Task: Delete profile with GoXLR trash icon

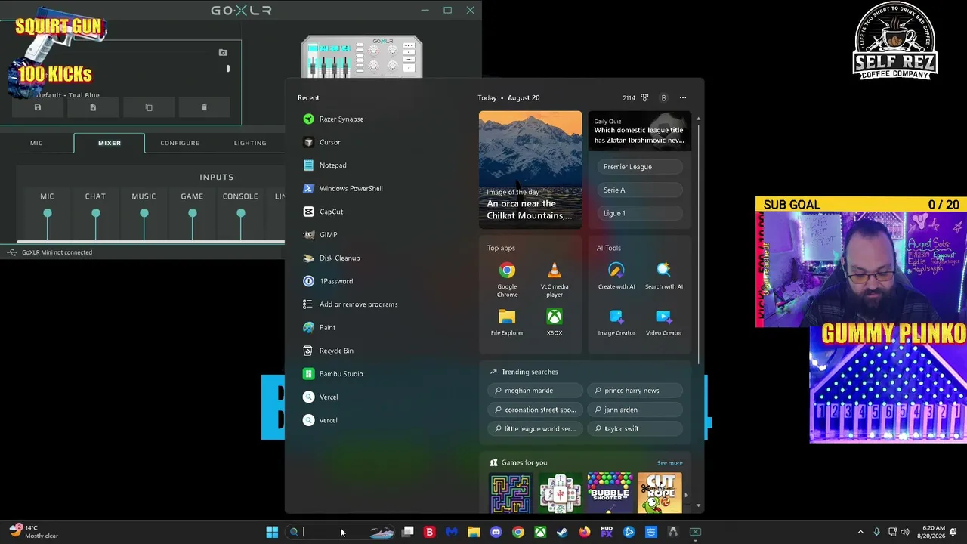Action: pos(204,107)
